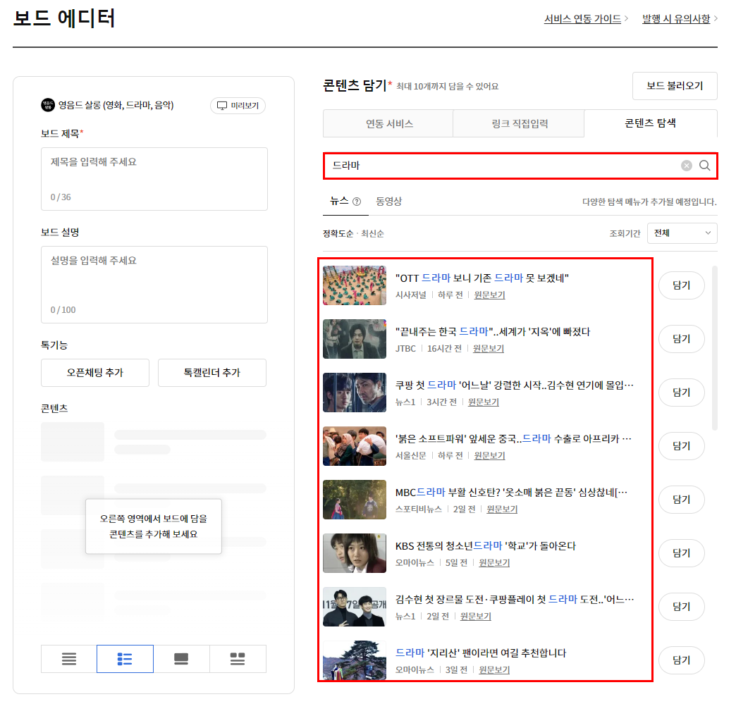Click headline 끝내주는 한국 드라마 세계가 지옥에 빠졌다
The width and height of the screenshot is (736, 704).
click(492, 331)
